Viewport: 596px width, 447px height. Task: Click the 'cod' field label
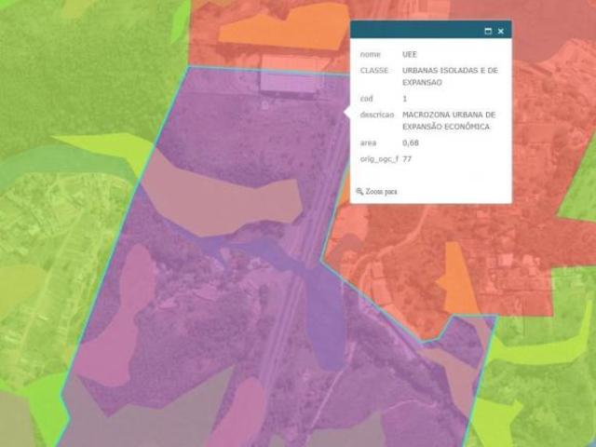[366, 99]
